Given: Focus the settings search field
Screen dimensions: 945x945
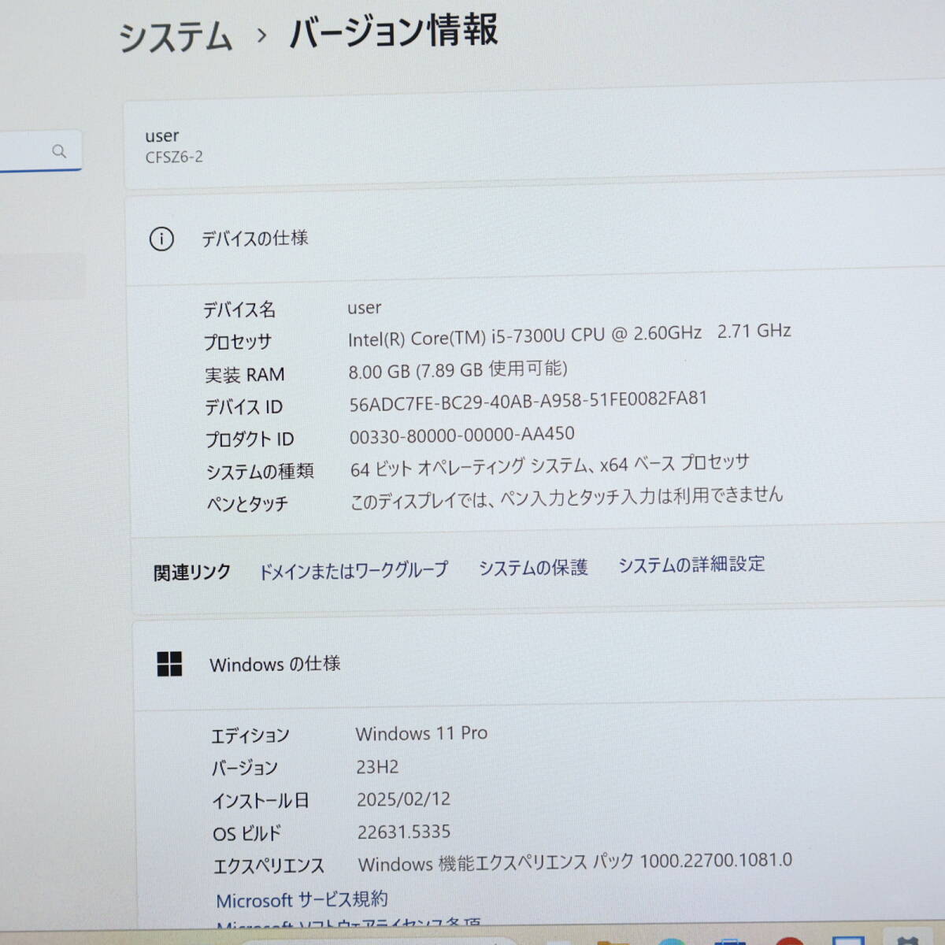Looking at the screenshot, I should [x=41, y=151].
